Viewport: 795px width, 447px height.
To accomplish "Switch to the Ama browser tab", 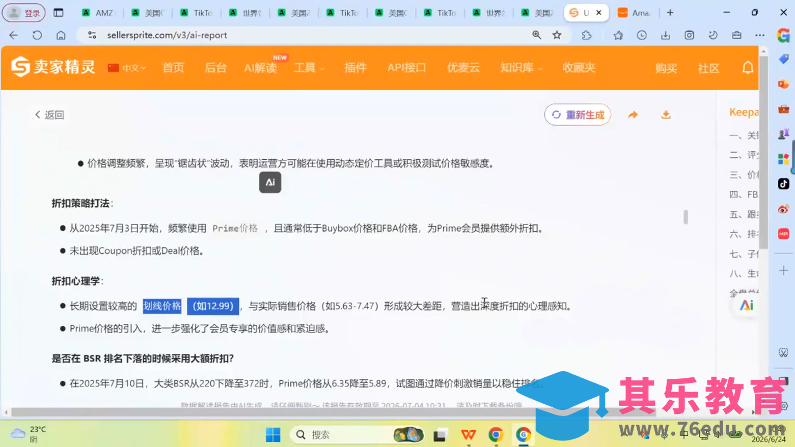I will click(635, 13).
